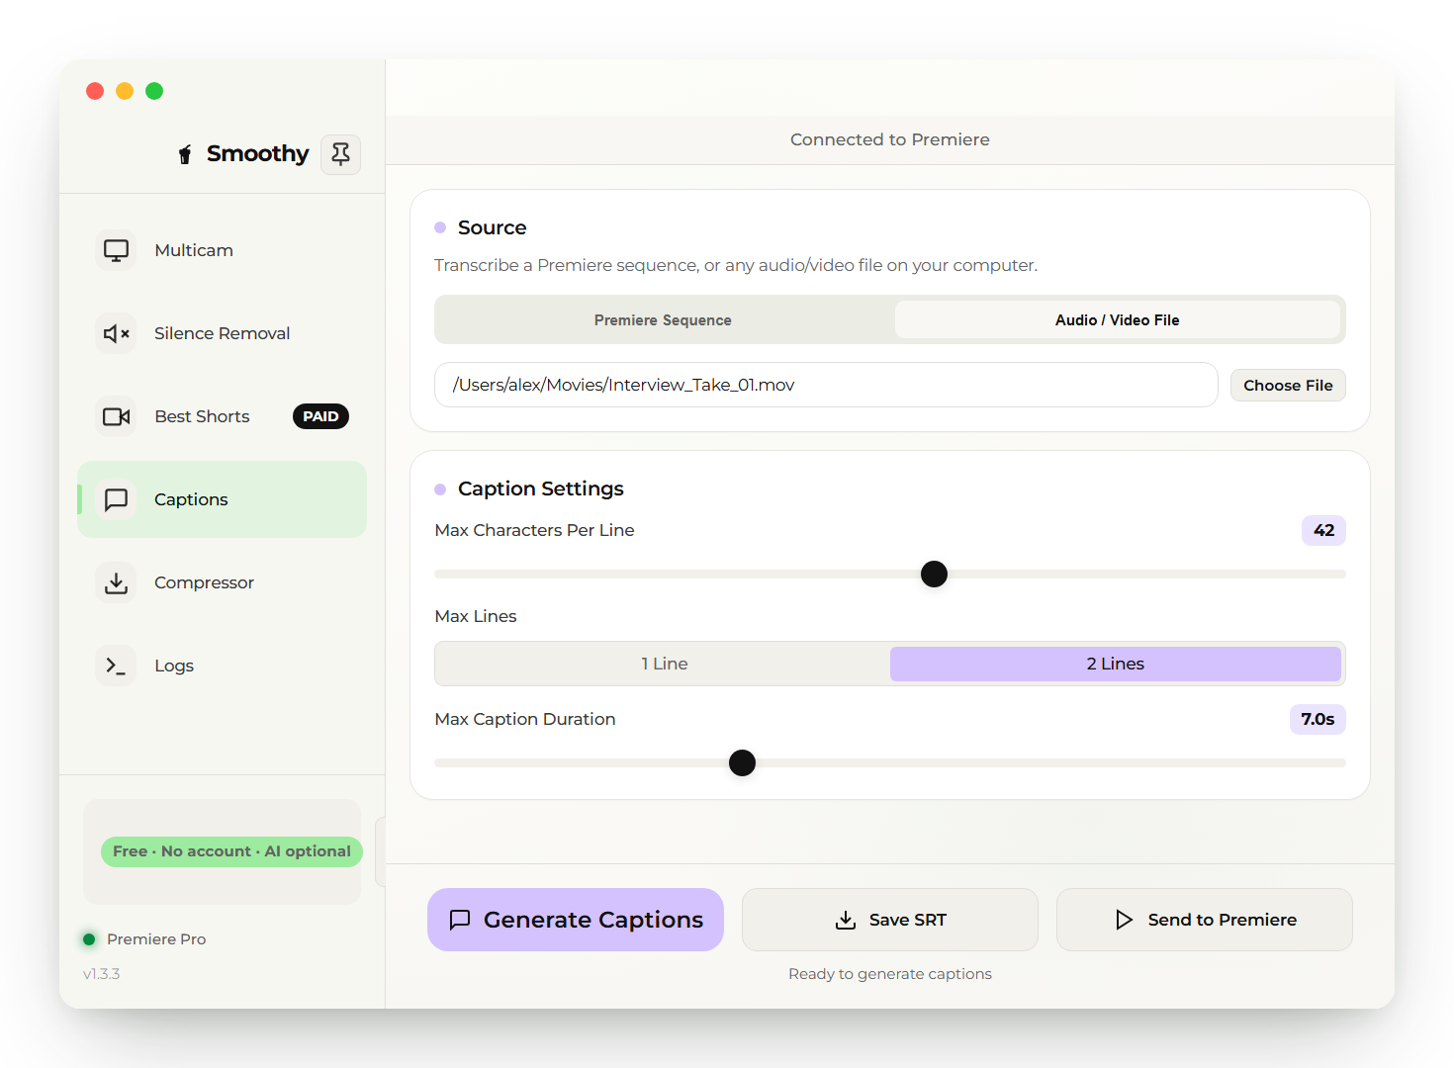Open Best Shorts camera icon
The height and width of the screenshot is (1068, 1454).
(117, 416)
